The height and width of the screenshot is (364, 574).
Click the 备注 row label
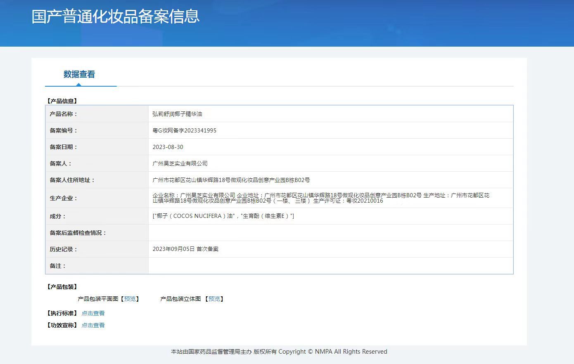[x=58, y=266]
